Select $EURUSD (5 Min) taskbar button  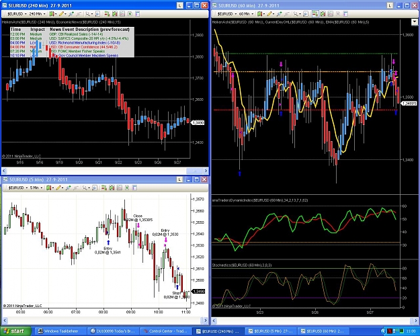point(270,331)
